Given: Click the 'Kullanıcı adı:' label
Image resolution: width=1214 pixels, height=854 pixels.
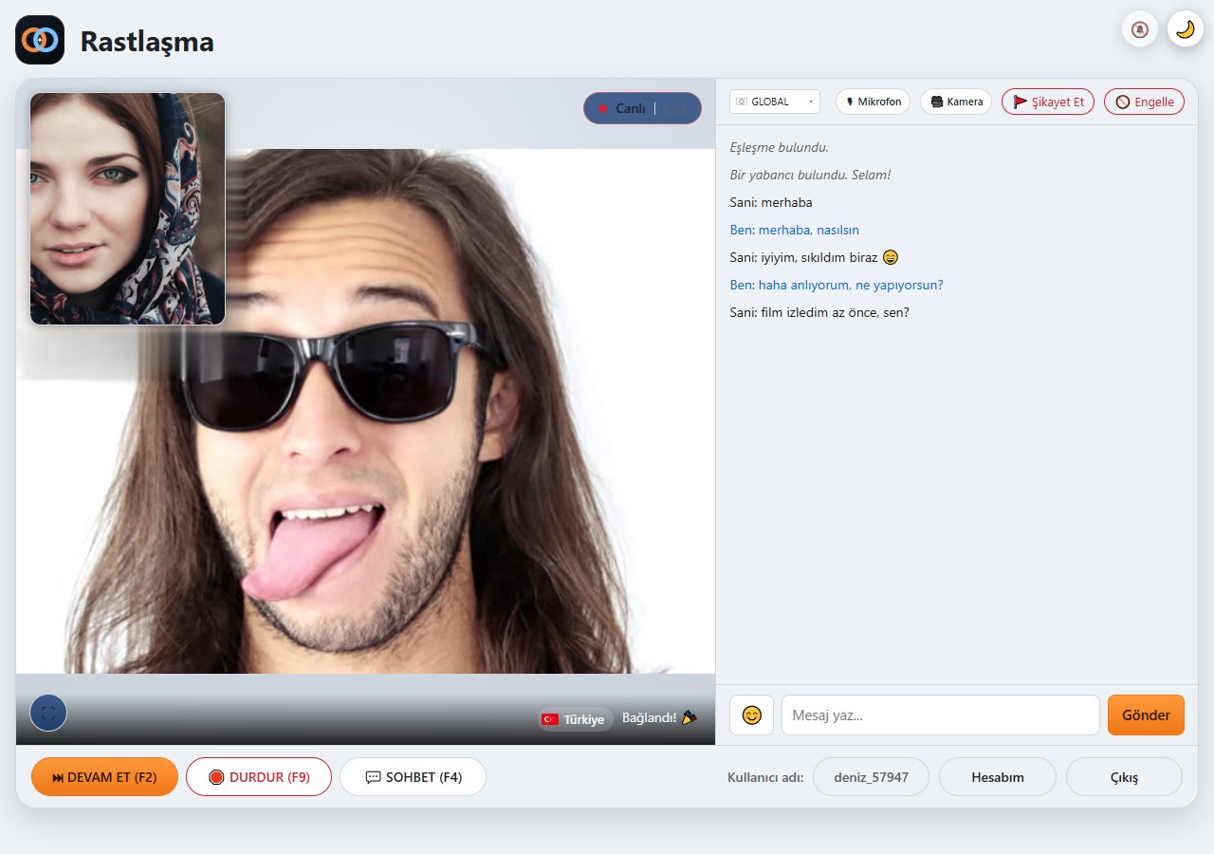Looking at the screenshot, I should click(765, 777).
